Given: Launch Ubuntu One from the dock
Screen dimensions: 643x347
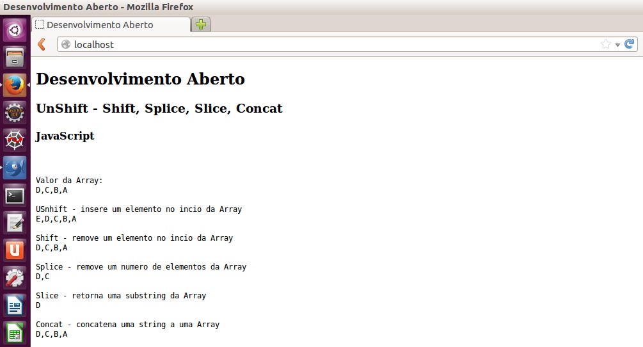Looking at the screenshot, I should pos(15,250).
